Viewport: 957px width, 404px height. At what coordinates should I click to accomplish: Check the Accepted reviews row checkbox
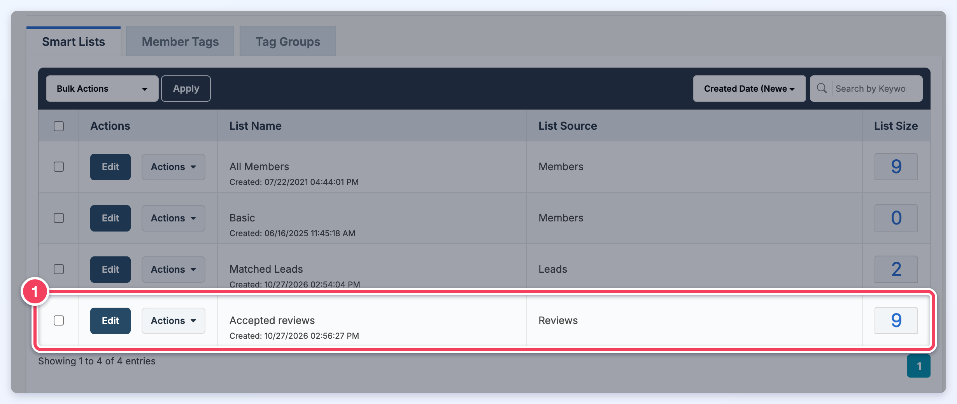pos(59,320)
